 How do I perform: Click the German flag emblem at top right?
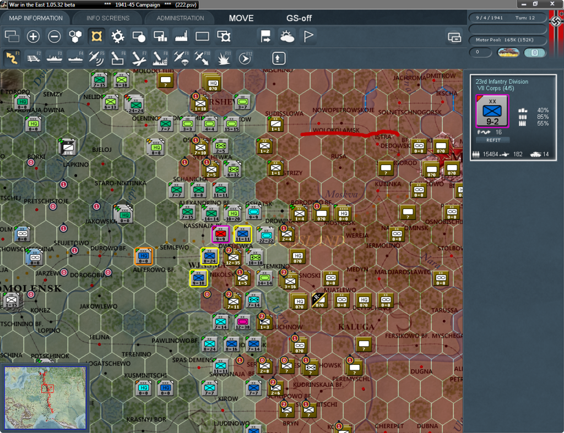556,21
